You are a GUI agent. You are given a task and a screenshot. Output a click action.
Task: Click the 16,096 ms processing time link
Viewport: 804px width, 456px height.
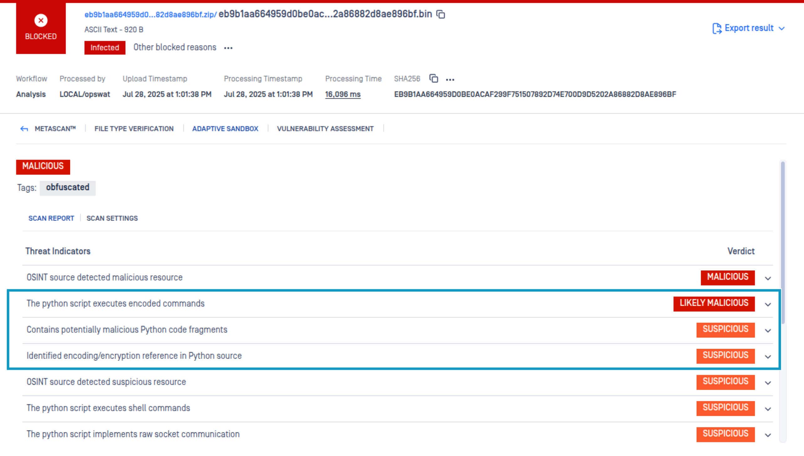(343, 94)
